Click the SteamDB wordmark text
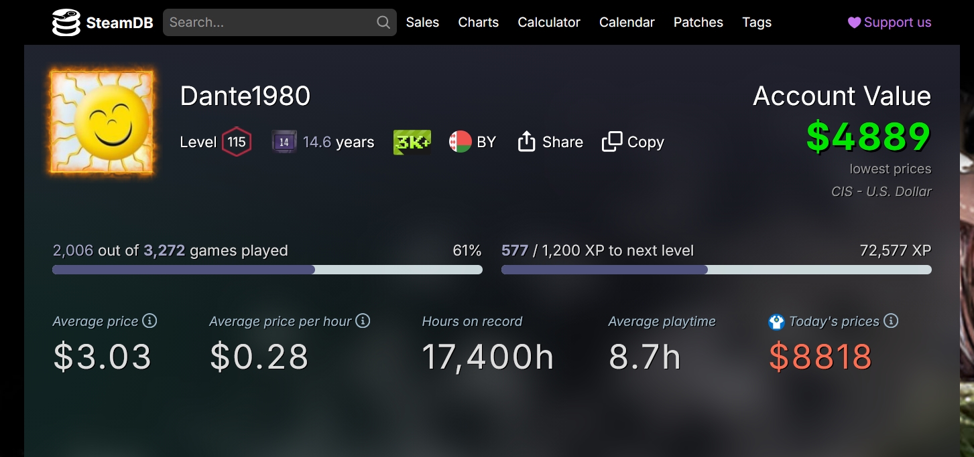The height and width of the screenshot is (457, 974). point(119,23)
